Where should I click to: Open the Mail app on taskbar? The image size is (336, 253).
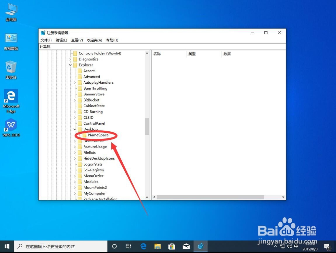pyautogui.click(x=186, y=246)
